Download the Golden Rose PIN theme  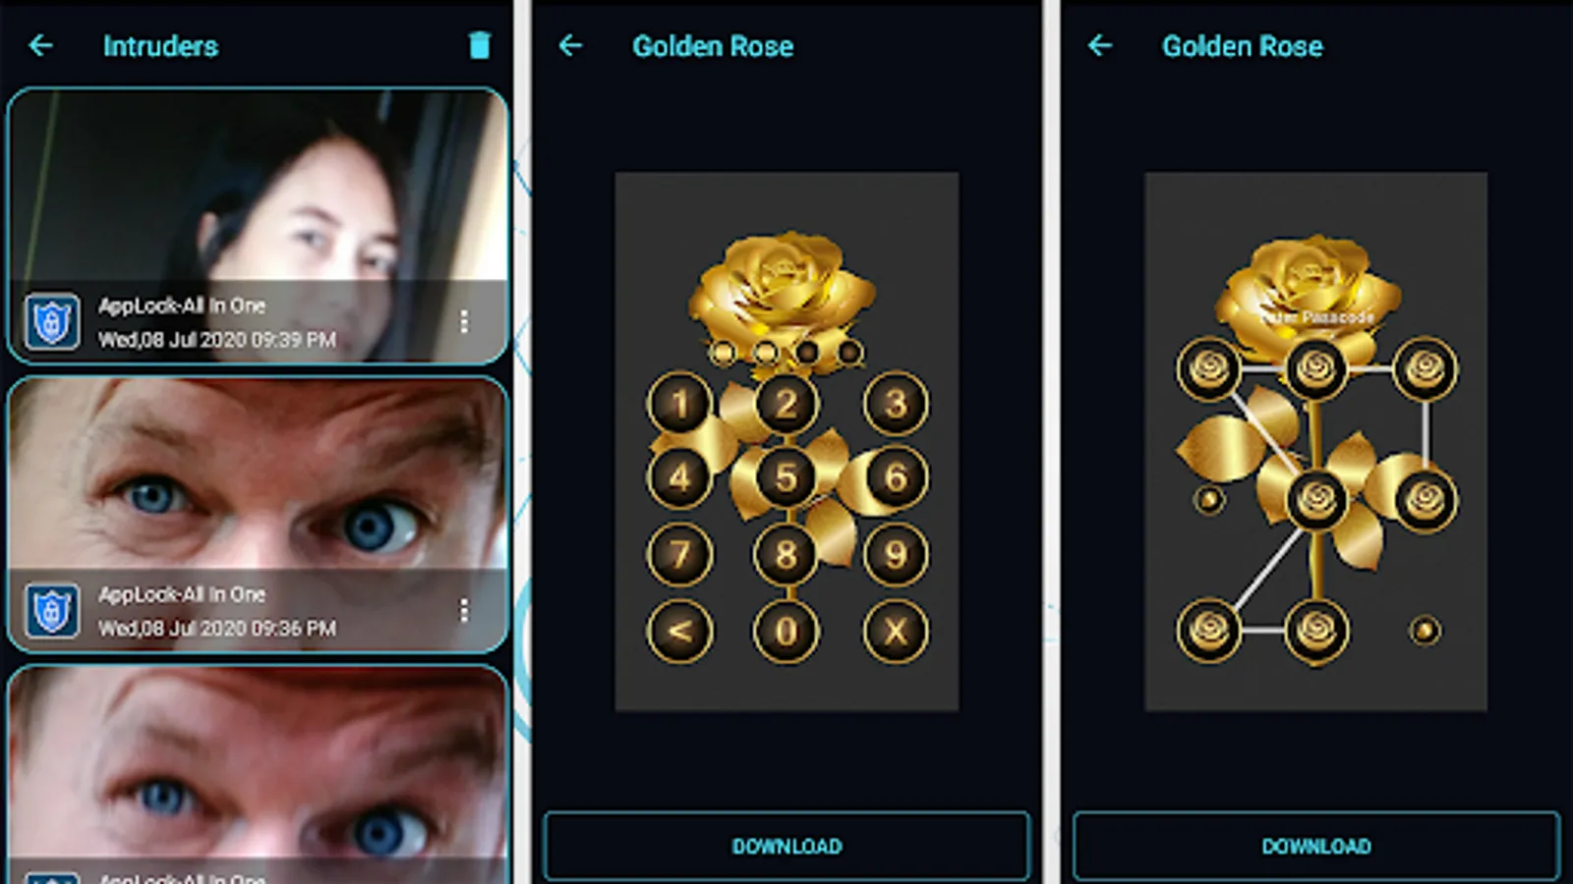(x=786, y=846)
